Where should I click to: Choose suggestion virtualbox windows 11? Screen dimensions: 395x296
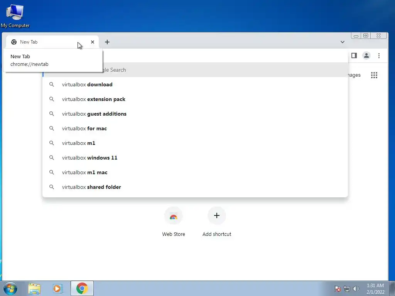(x=195, y=158)
